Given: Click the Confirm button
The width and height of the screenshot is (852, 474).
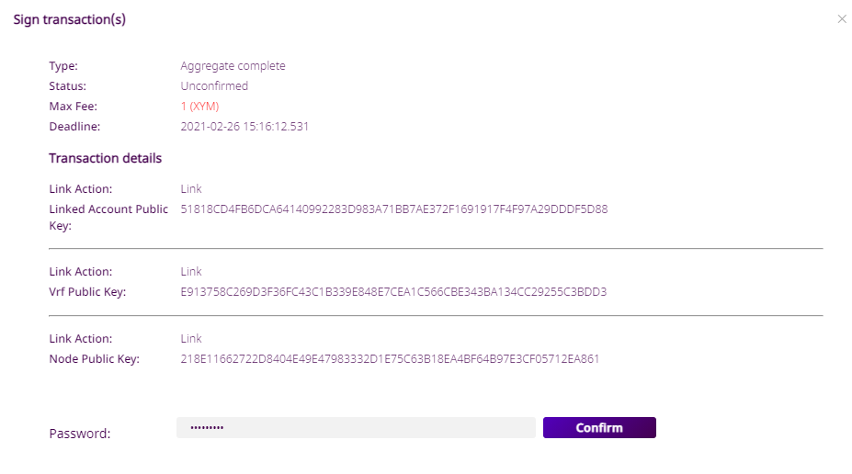Looking at the screenshot, I should [x=599, y=428].
